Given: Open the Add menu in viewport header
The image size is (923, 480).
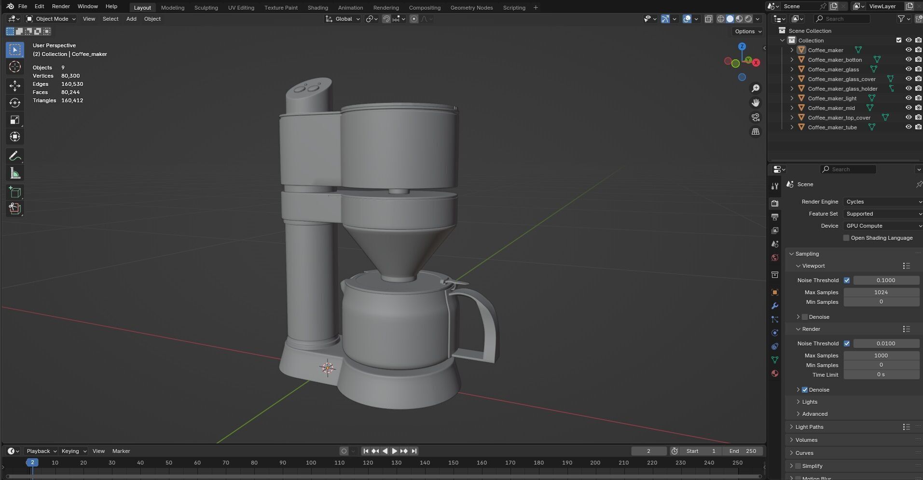Looking at the screenshot, I should (x=131, y=19).
